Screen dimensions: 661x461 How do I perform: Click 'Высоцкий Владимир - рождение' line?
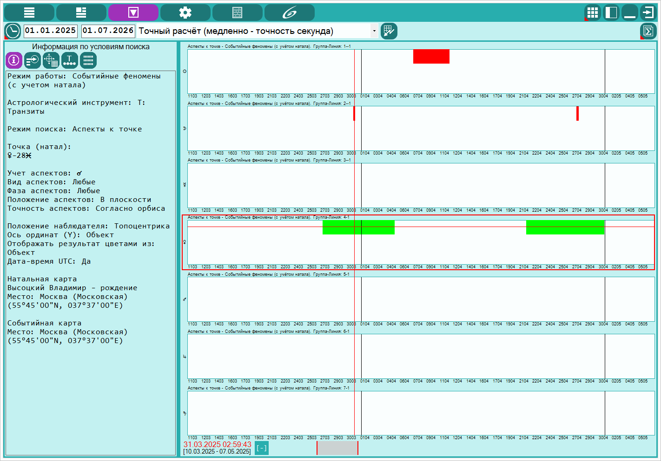coord(72,288)
